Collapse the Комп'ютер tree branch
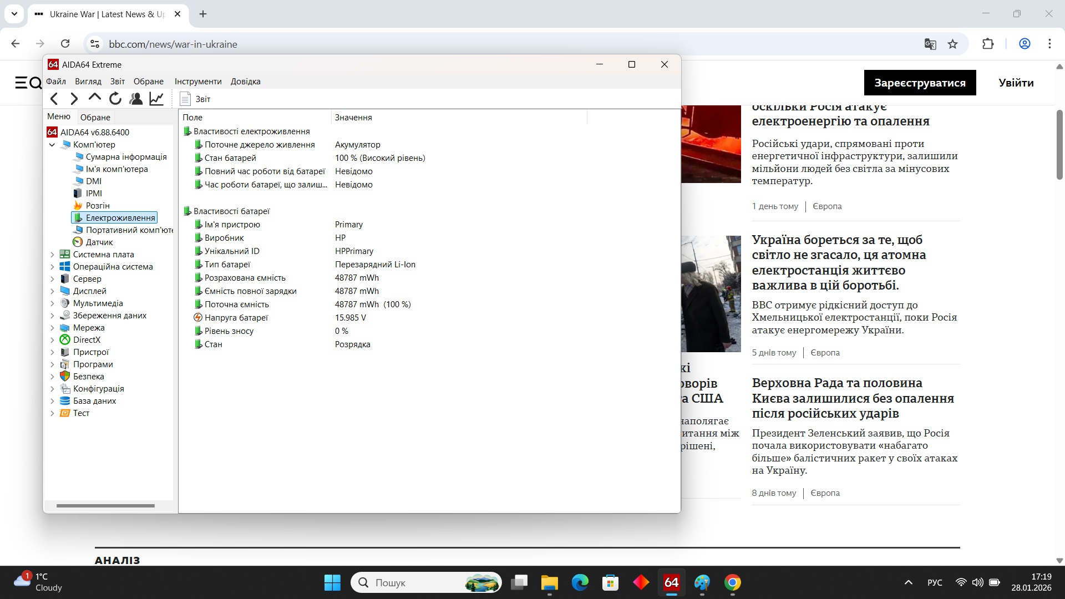The width and height of the screenshot is (1065, 599). 52,145
